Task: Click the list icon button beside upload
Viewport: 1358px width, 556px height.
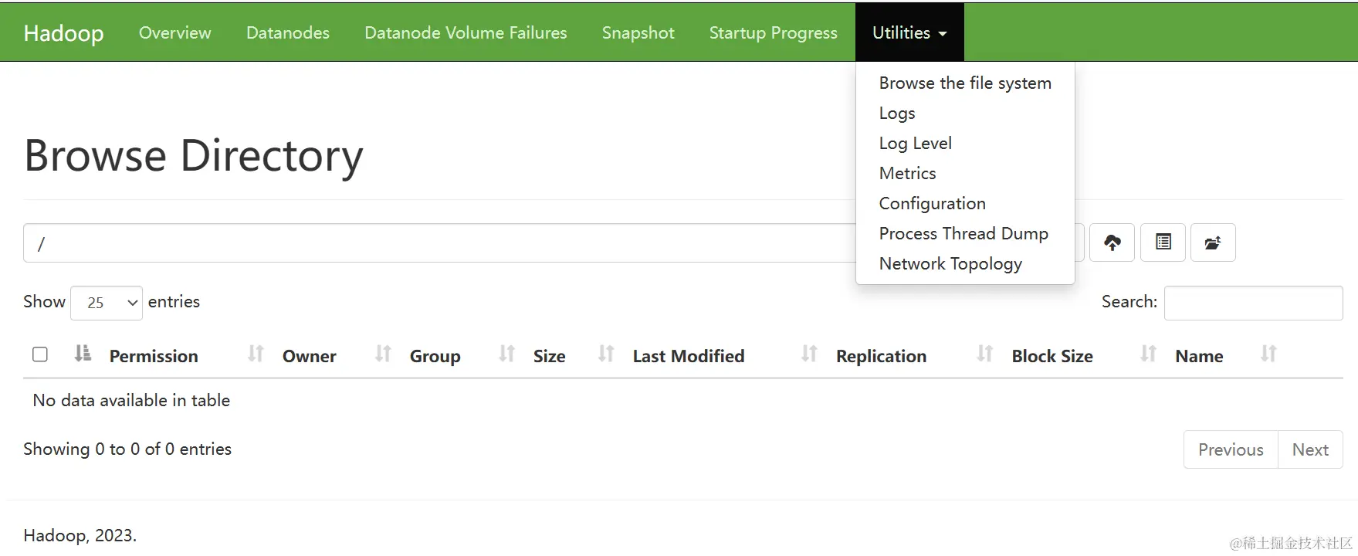Action: click(x=1163, y=243)
